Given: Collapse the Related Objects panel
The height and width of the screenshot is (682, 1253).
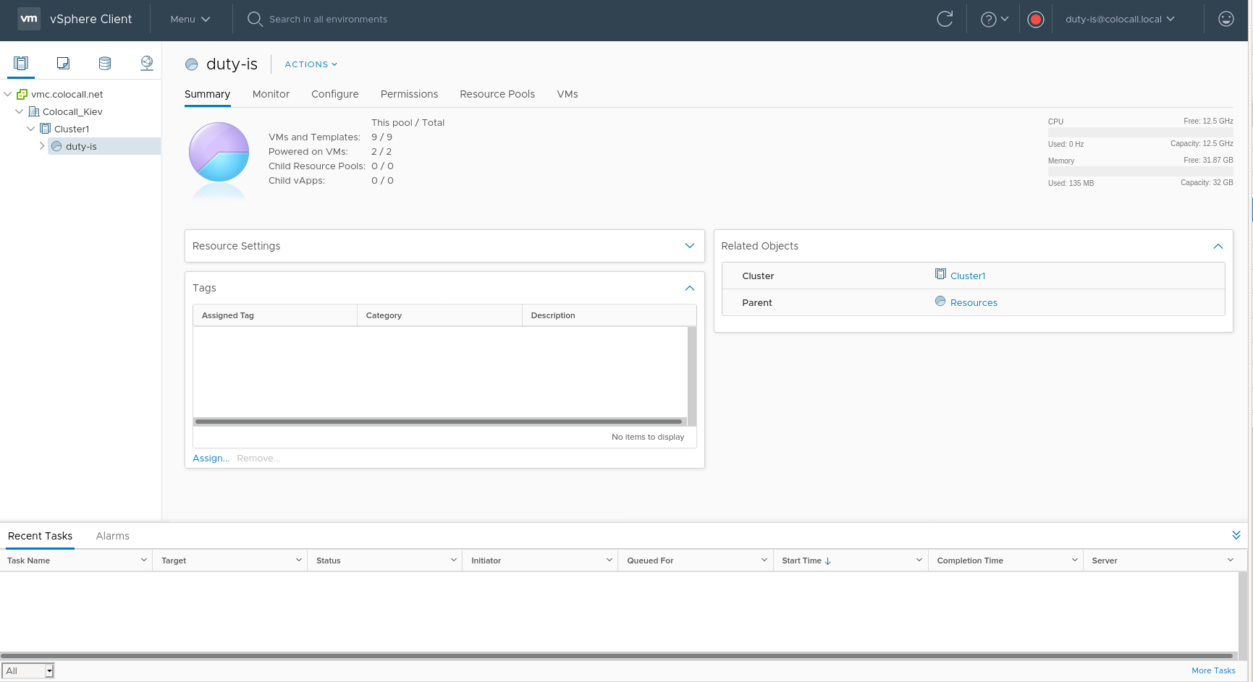Looking at the screenshot, I should tap(1218, 246).
